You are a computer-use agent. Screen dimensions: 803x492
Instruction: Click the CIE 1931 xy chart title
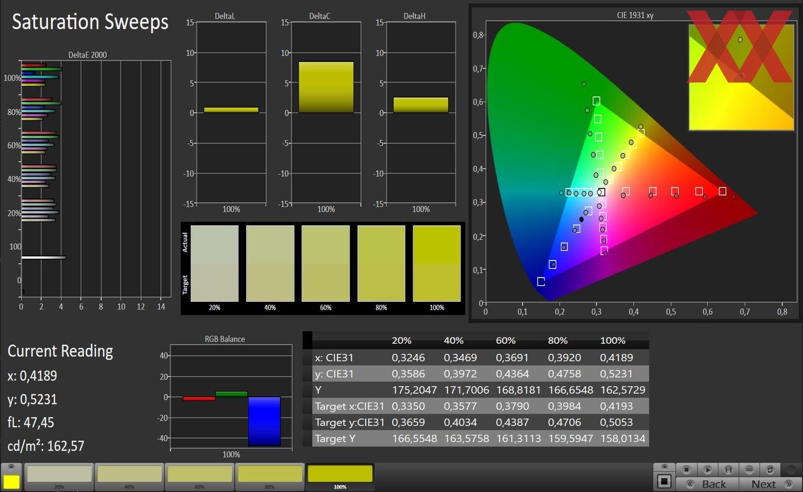coord(635,16)
